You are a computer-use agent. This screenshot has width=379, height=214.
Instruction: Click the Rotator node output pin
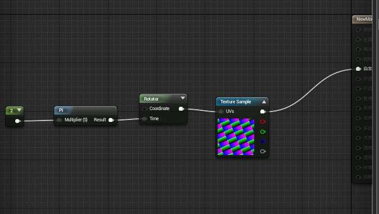[181, 109]
